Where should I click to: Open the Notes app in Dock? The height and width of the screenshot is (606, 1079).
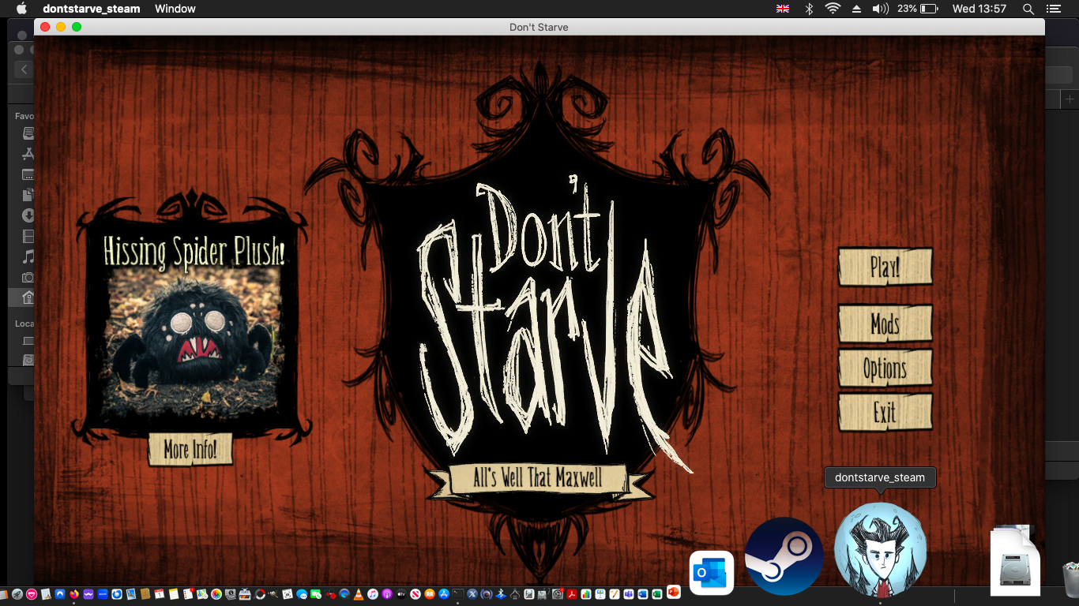174,593
